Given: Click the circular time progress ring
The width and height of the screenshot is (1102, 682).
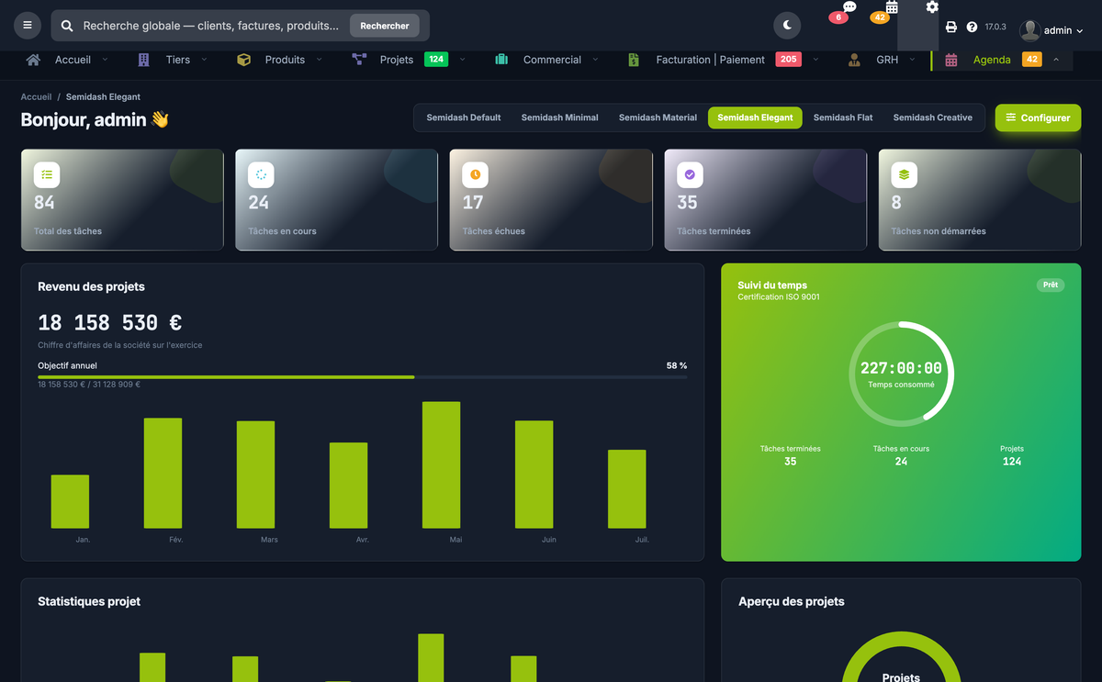Looking at the screenshot, I should [x=901, y=374].
